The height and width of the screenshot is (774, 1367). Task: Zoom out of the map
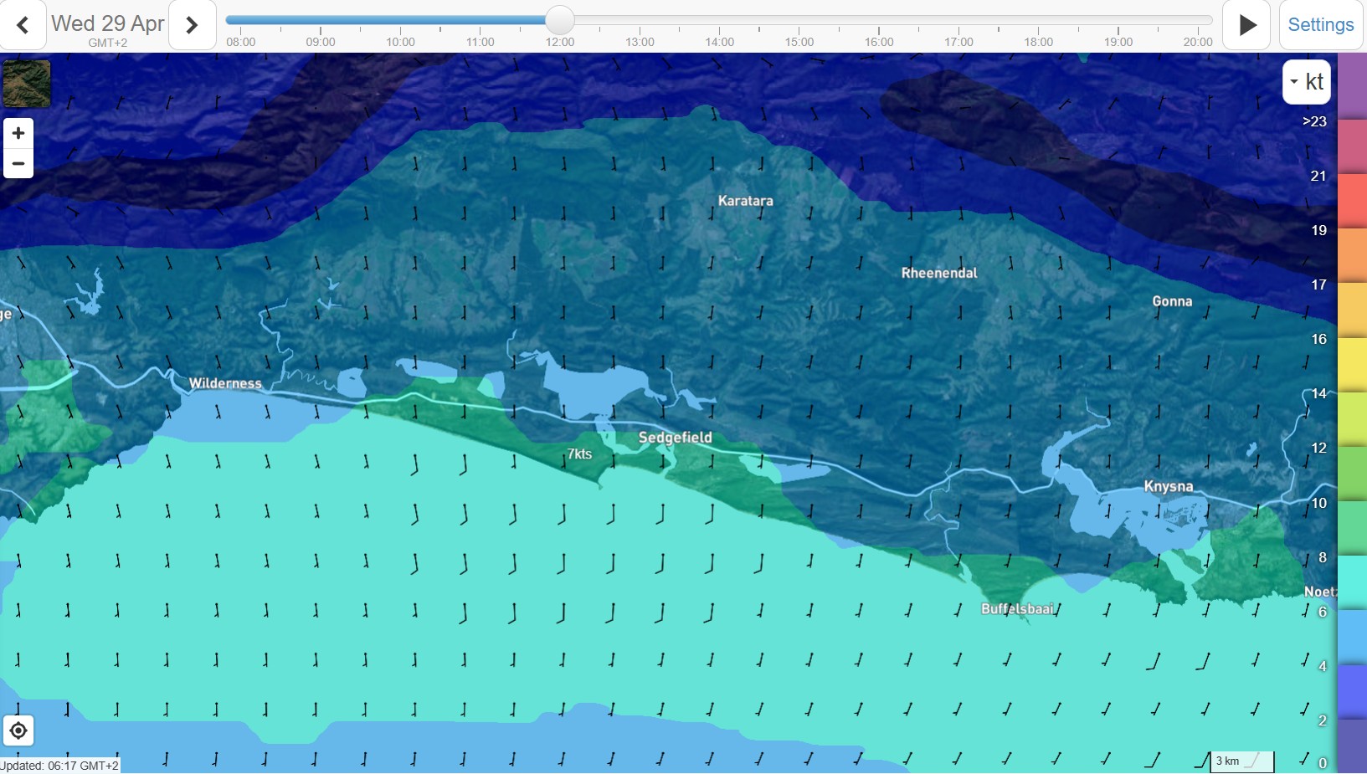(x=18, y=163)
